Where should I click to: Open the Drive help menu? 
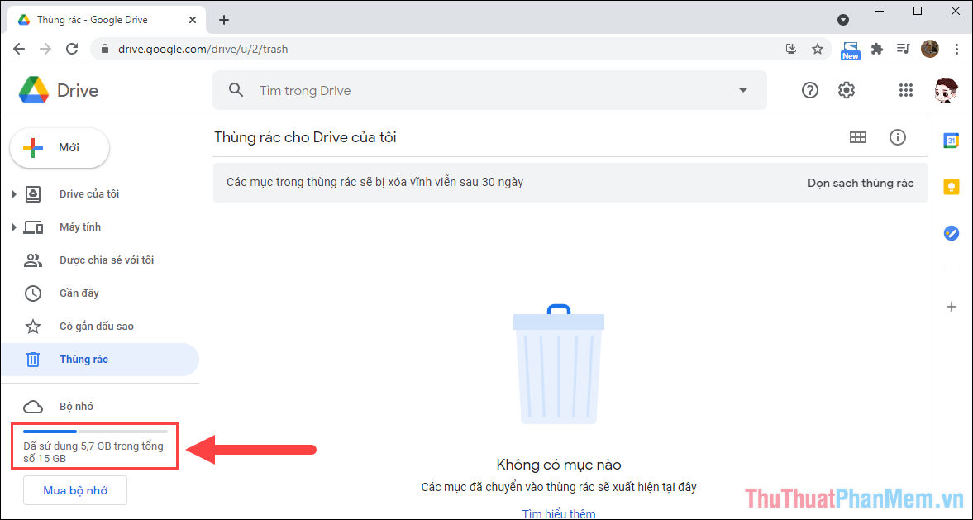809,90
